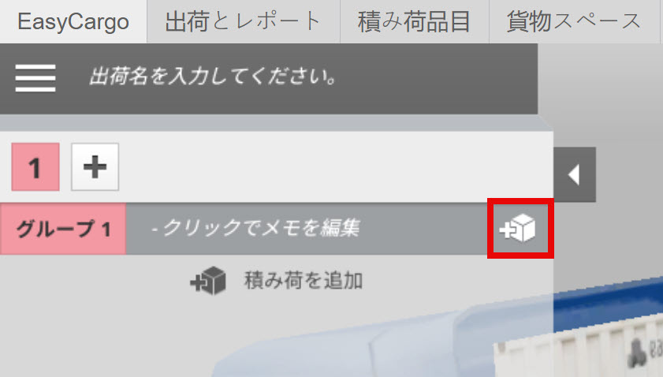Click the add-cargo cube icon in Group 1 header
Screen dimensions: 663x377
pyautogui.click(x=519, y=228)
